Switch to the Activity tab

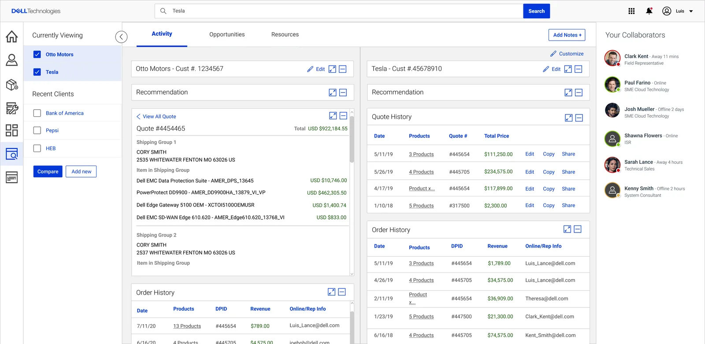[162, 34]
